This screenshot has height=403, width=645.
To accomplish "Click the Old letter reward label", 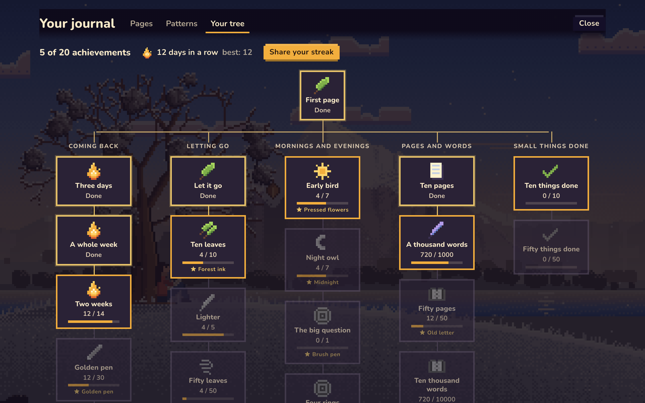I will click(437, 333).
